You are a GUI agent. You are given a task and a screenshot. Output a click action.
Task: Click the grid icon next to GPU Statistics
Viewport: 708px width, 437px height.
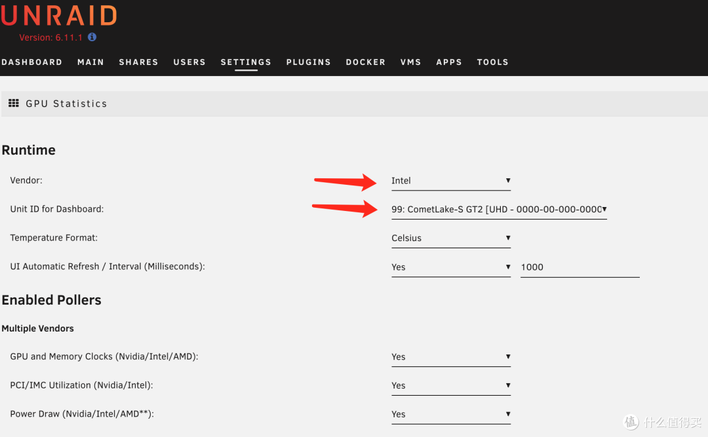pos(13,103)
